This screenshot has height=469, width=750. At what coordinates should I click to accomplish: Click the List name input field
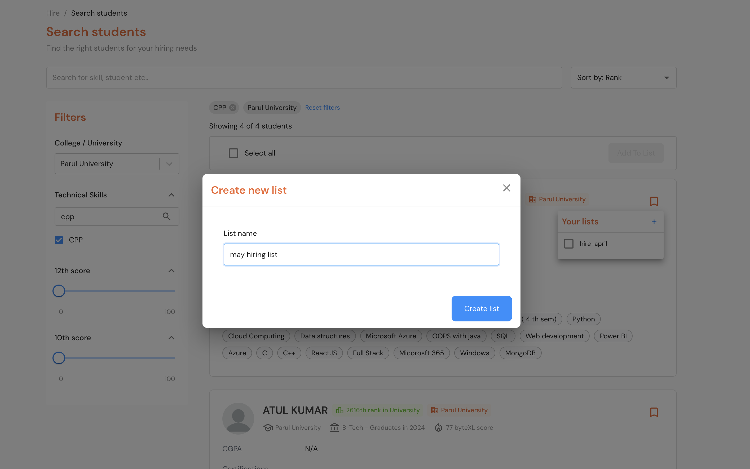tap(361, 254)
